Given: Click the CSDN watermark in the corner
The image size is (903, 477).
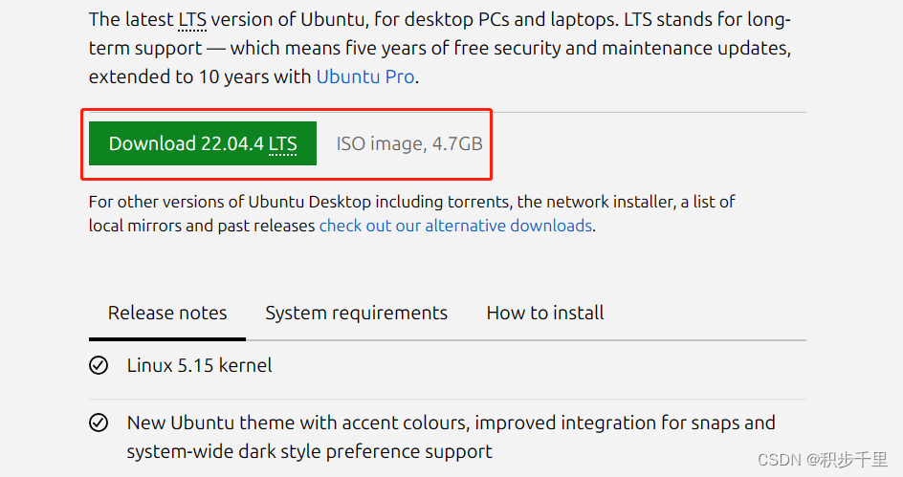Looking at the screenshot, I should coord(823,460).
